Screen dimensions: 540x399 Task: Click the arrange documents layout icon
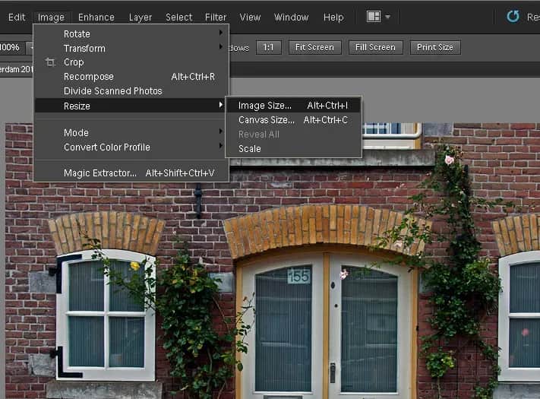click(x=373, y=16)
